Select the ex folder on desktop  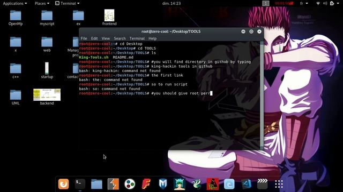78,18
